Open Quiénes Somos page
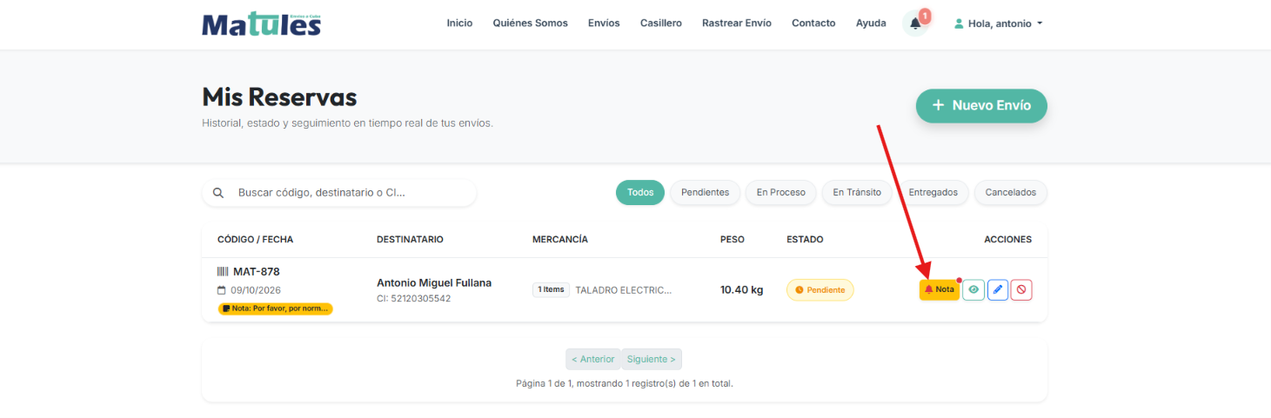The image size is (1271, 418). [530, 23]
